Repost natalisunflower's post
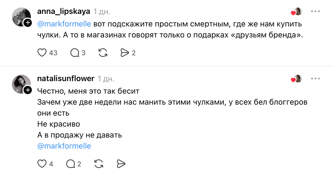The width and height of the screenshot is (333, 175). (99, 164)
